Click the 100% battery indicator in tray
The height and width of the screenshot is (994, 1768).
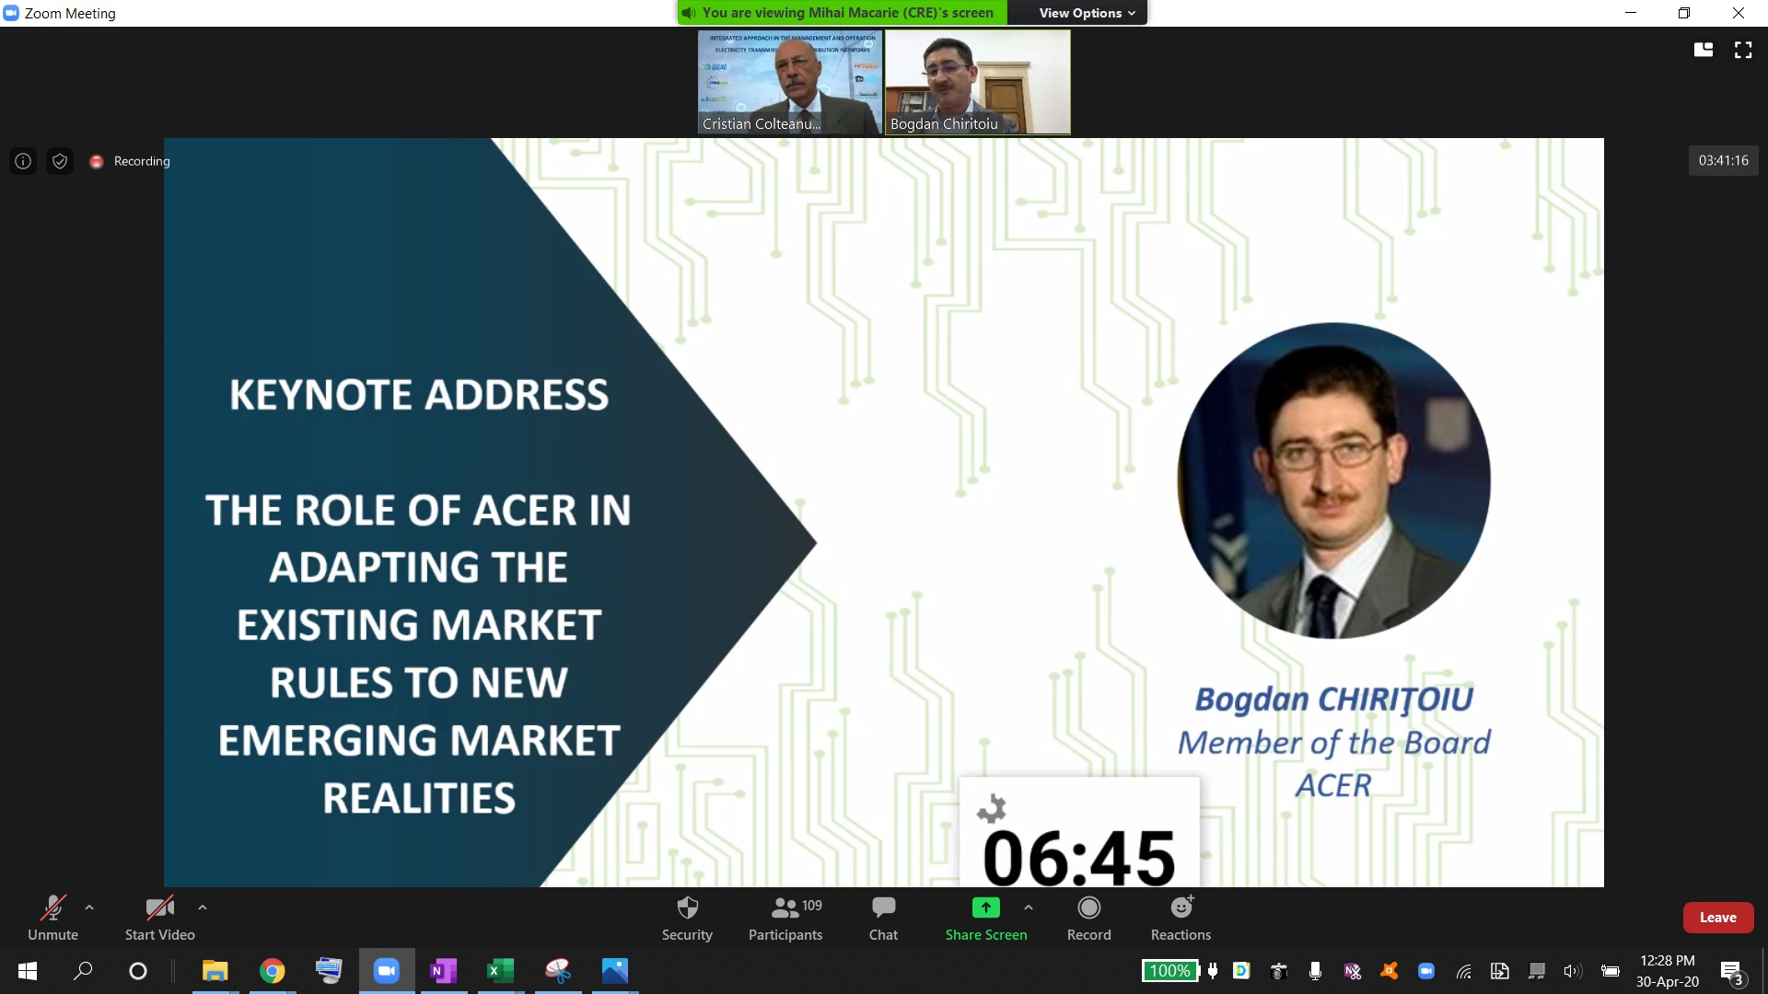point(1169,971)
